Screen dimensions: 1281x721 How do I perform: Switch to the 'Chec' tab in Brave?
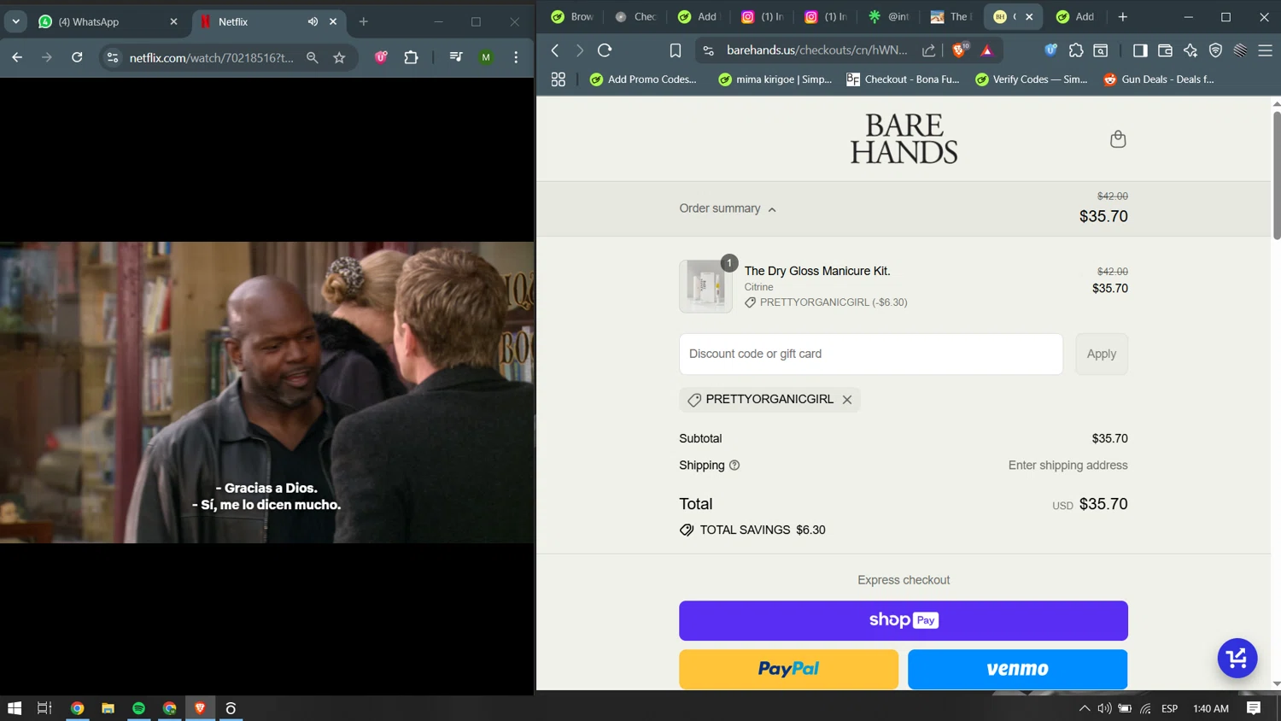click(636, 16)
